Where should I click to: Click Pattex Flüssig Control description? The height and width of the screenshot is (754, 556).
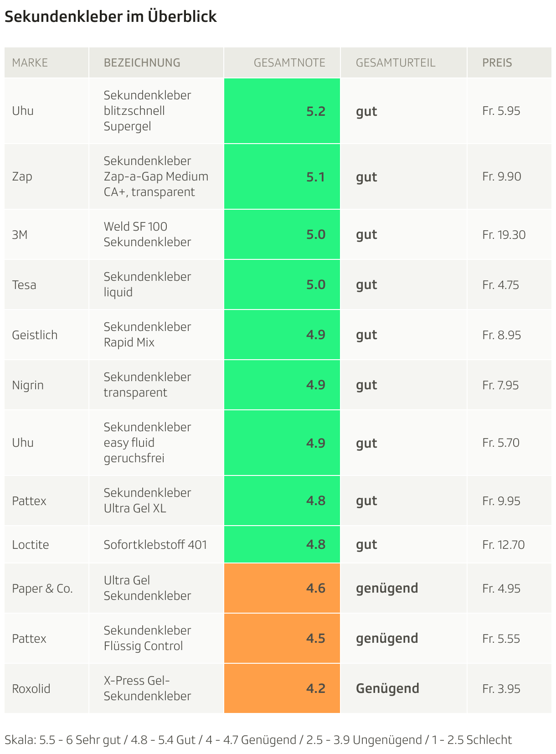(x=147, y=638)
